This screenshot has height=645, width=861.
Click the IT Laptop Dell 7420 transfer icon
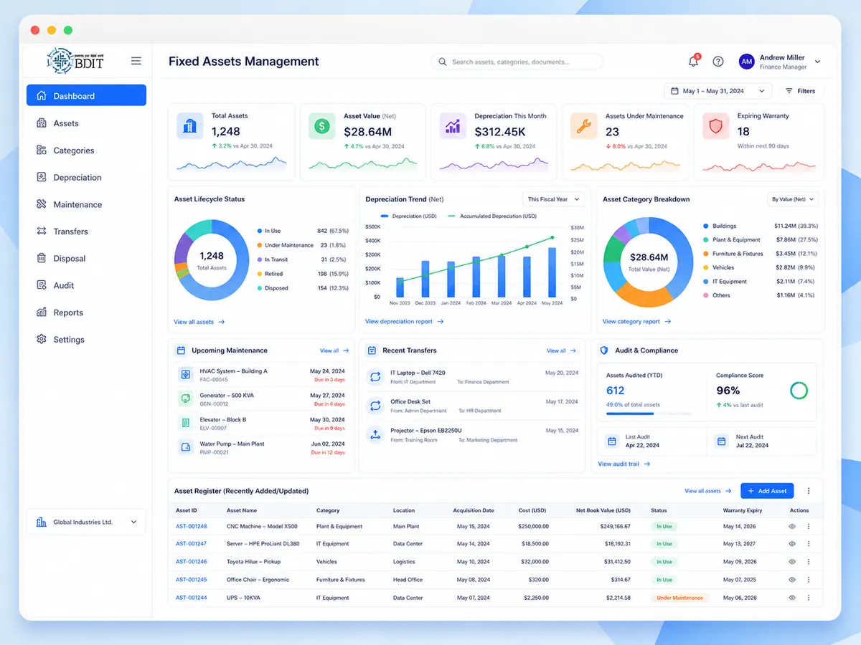(375, 377)
